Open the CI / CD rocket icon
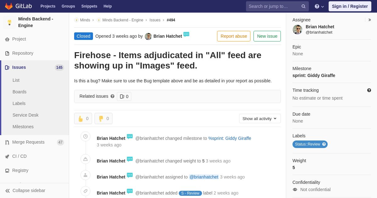This screenshot has height=198, width=377. click(x=7, y=157)
